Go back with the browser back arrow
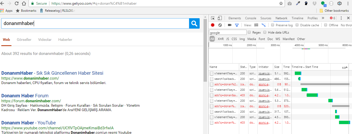Image resolution: width=352 pixels, height=134 pixels. [3, 3]
